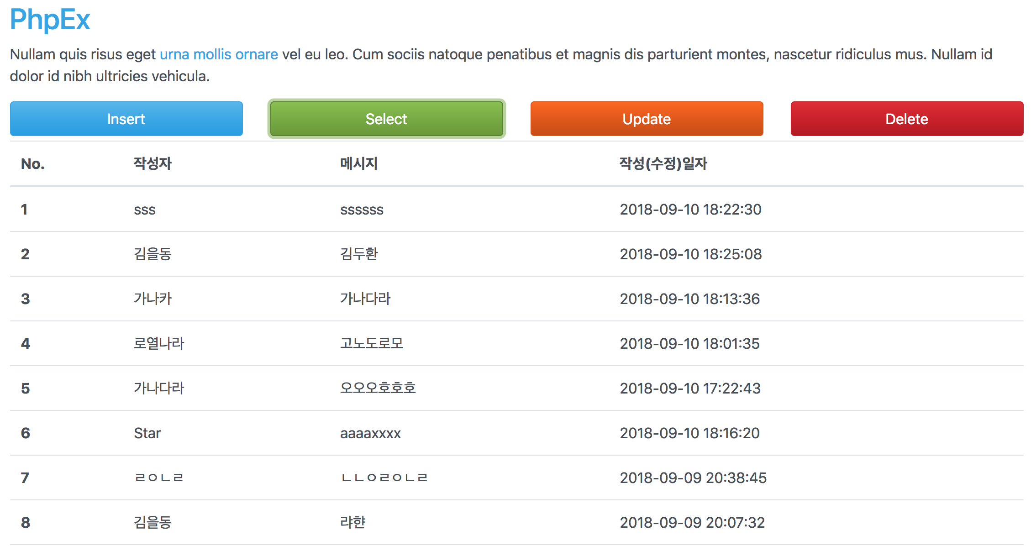Hit the orange Update button
The image size is (1031, 546).
(647, 119)
